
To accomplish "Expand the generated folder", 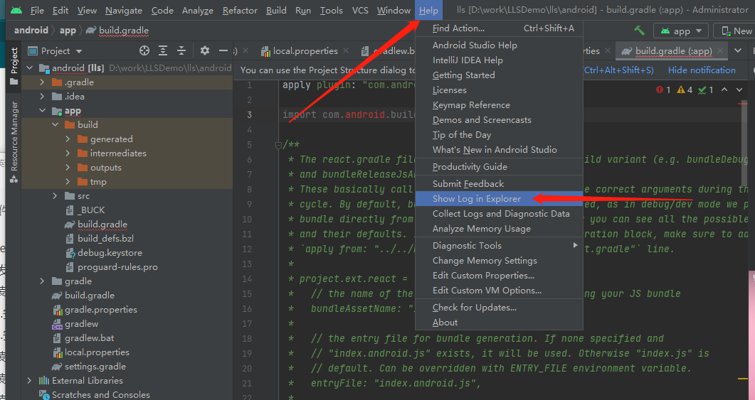I will pos(68,139).
